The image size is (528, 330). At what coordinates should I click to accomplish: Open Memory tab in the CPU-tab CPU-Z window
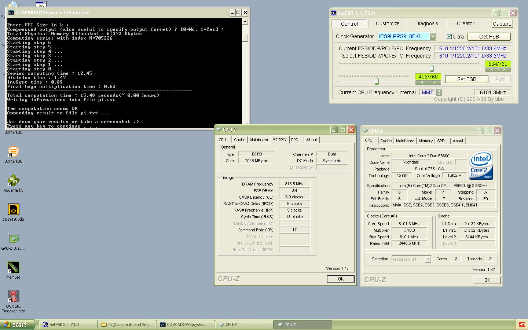[425, 141]
